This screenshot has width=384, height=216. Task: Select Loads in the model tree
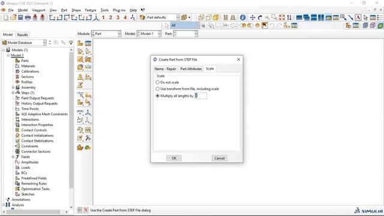(25, 167)
